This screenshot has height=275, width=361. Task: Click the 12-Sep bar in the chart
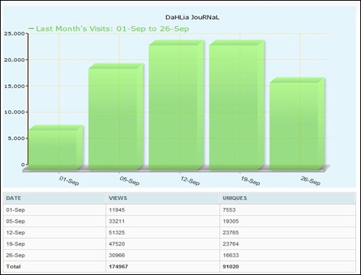(176, 105)
